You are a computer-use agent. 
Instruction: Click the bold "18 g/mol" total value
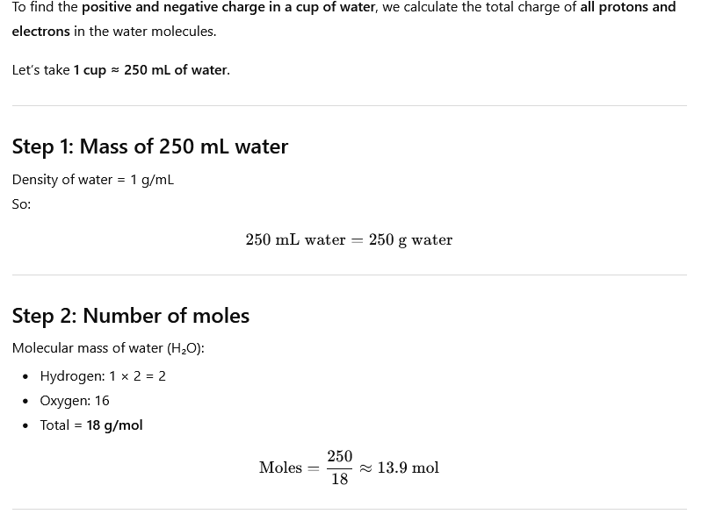pyautogui.click(x=114, y=425)
